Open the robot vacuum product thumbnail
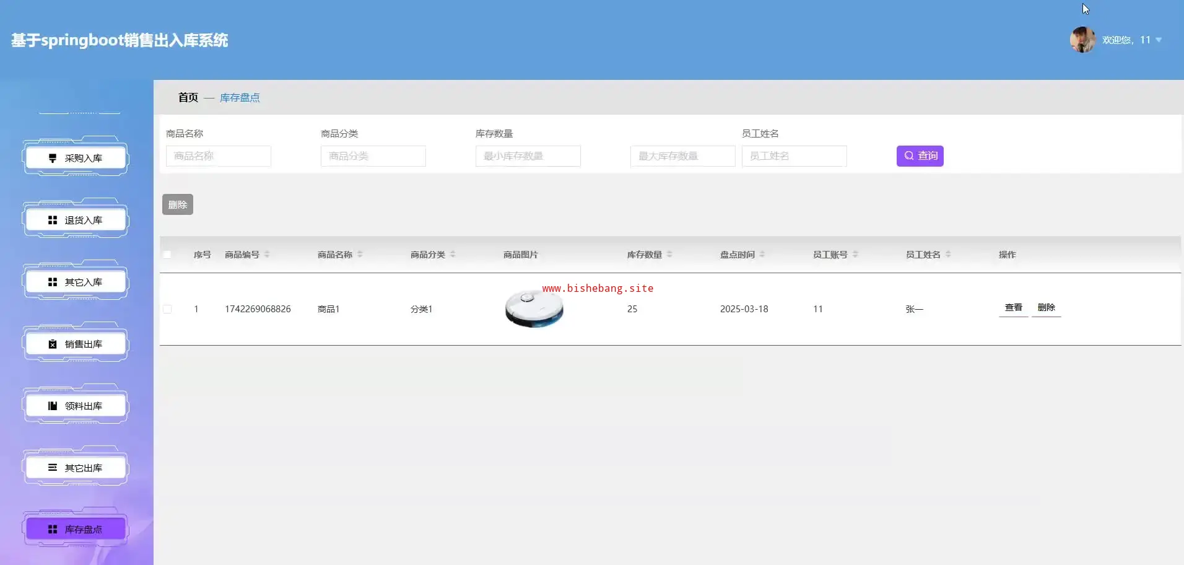 pyautogui.click(x=534, y=309)
